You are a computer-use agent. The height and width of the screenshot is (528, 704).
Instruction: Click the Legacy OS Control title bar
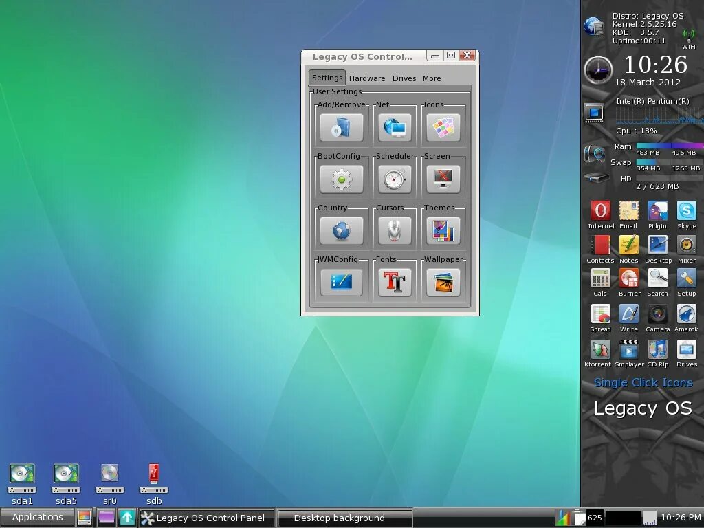(362, 56)
